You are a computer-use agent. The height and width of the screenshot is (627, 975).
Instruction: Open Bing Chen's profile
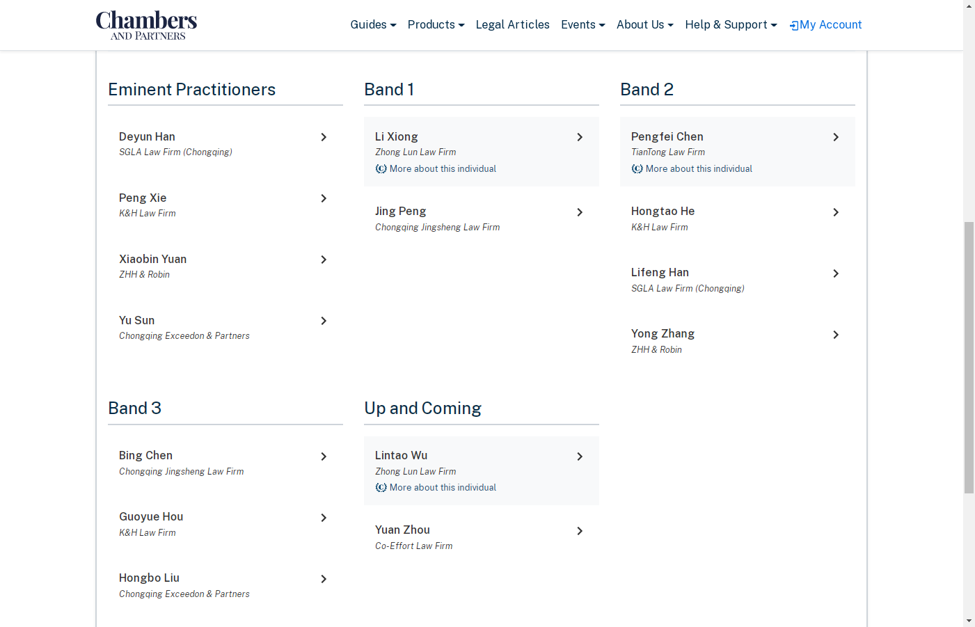[145, 455]
